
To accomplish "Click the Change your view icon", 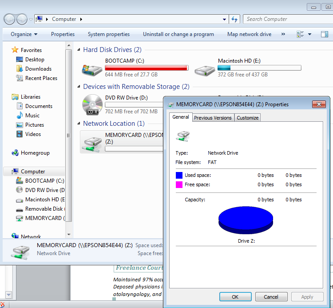I will pos(300,34).
